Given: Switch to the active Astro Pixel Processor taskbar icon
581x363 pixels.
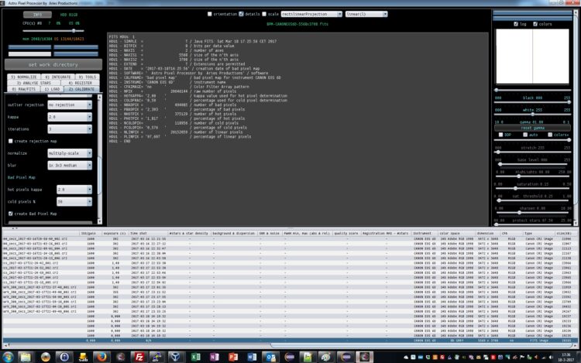Looking at the screenshot, I should click(364, 357).
